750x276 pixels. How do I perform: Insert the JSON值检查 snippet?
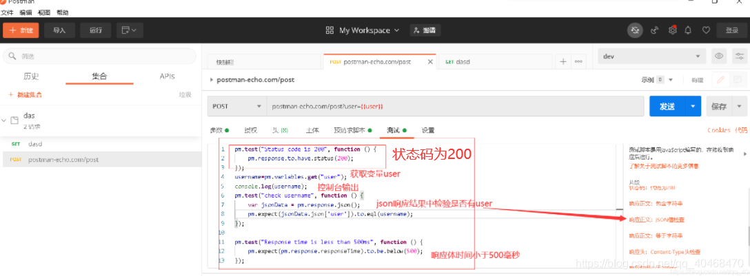tap(656, 220)
